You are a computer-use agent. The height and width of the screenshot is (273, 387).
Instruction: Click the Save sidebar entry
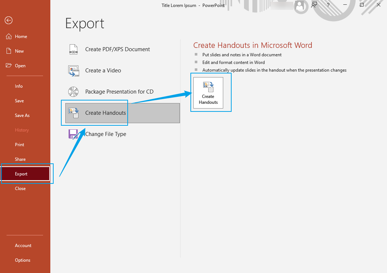tap(19, 101)
